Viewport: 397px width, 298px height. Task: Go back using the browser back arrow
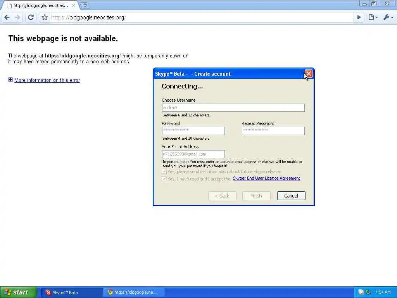7,17
